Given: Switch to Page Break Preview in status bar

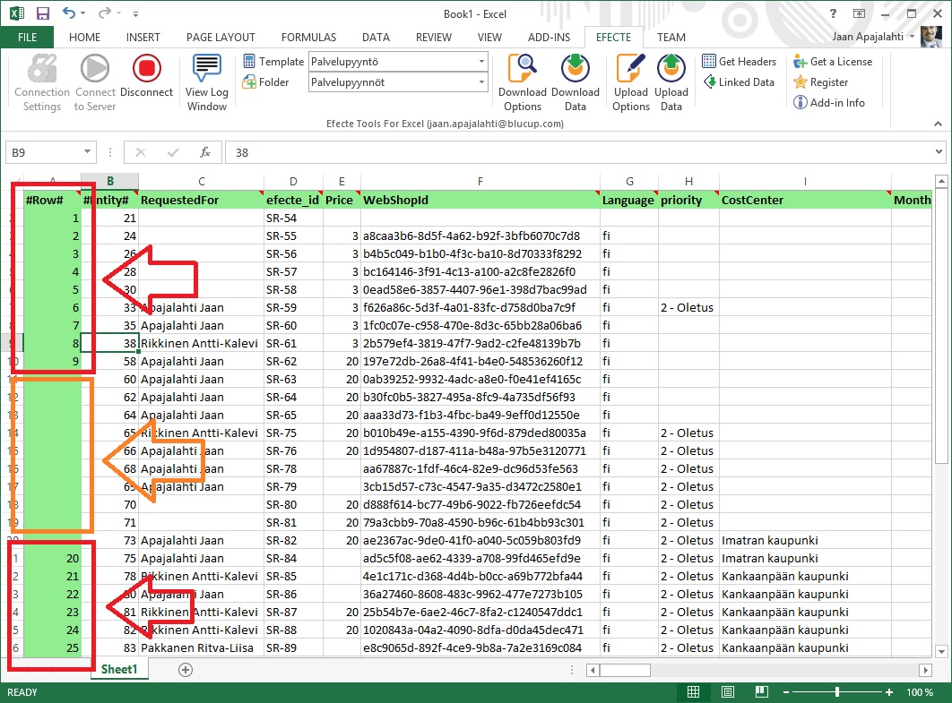Looking at the screenshot, I should pos(762,692).
